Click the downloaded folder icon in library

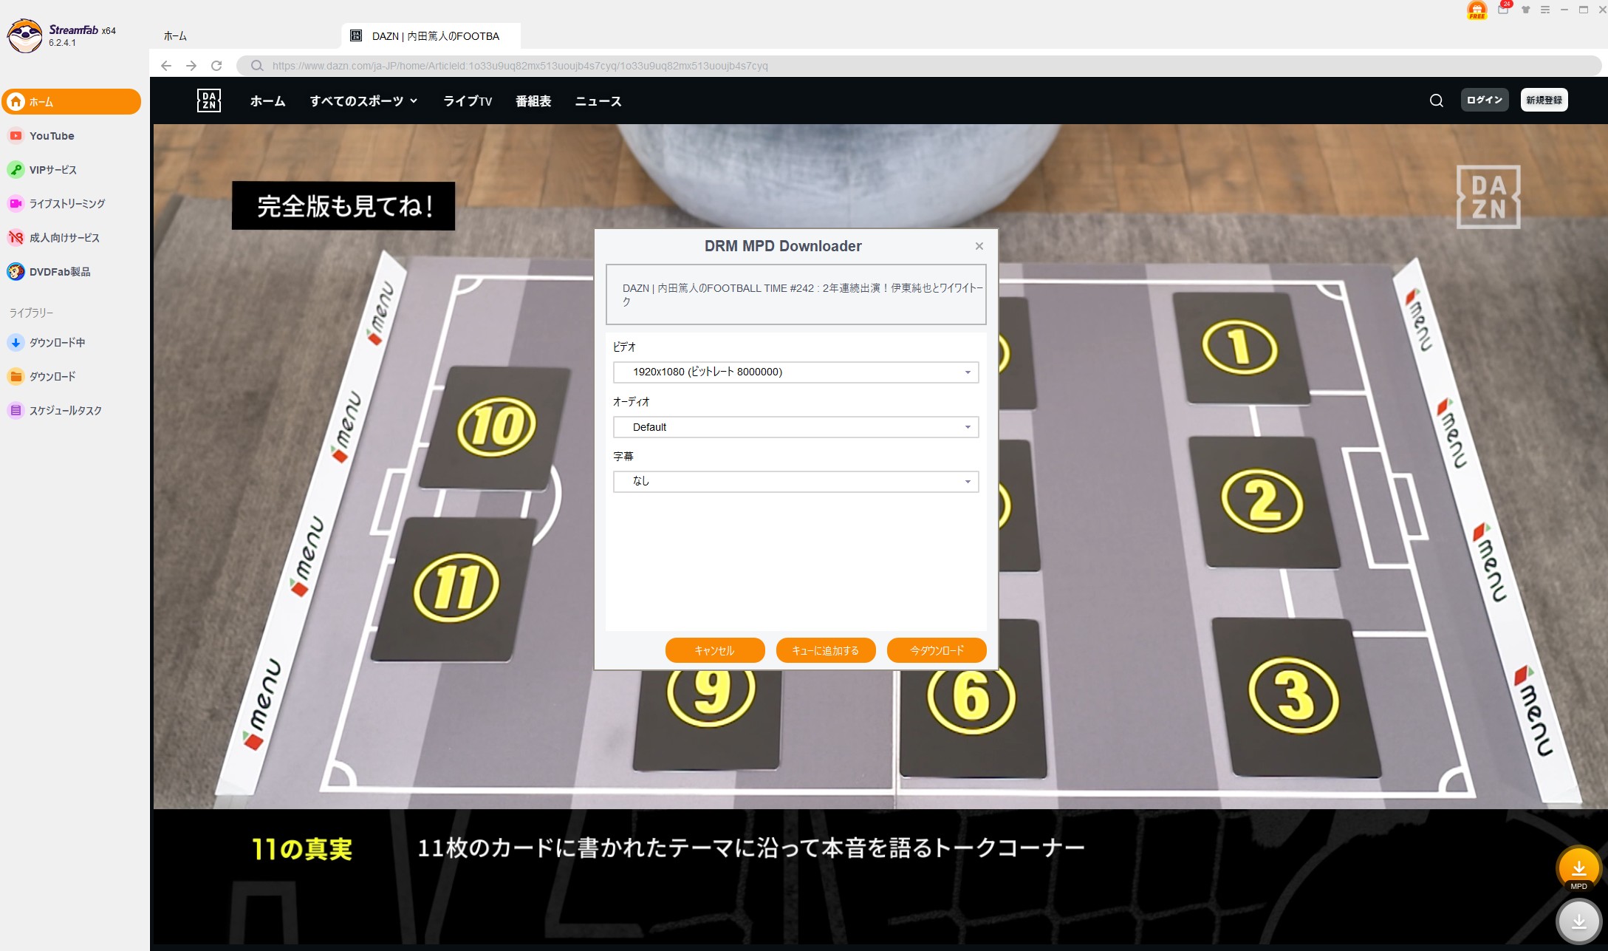point(16,376)
